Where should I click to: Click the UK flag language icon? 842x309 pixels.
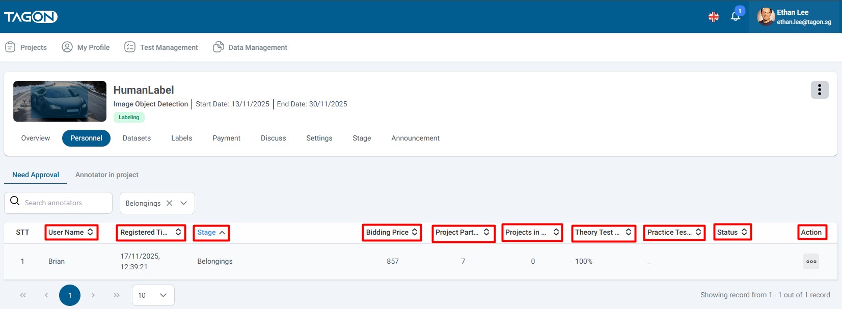714,17
